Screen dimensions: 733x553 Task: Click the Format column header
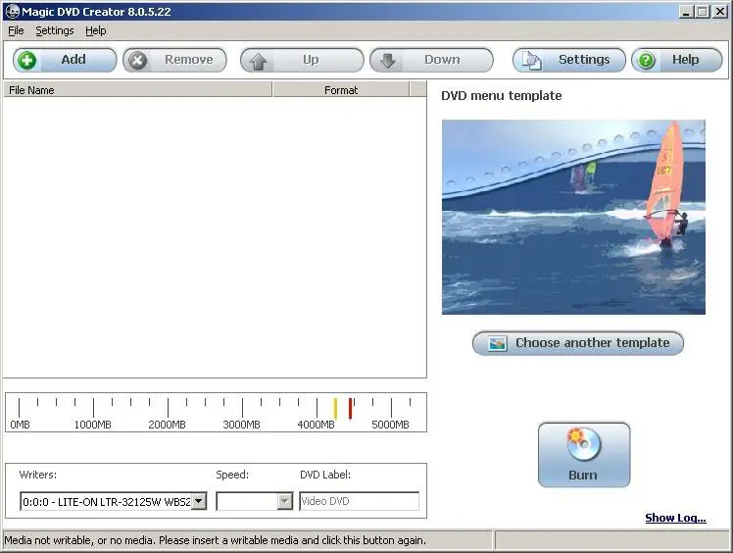click(341, 90)
